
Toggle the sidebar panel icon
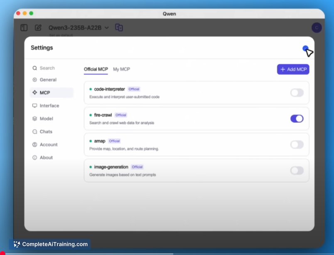24,28
